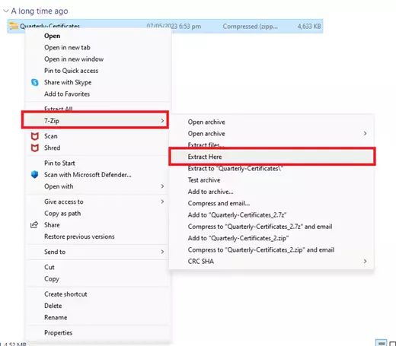Click the Share arrow icon
Viewport: 396px width, 346px height.
point(34,225)
